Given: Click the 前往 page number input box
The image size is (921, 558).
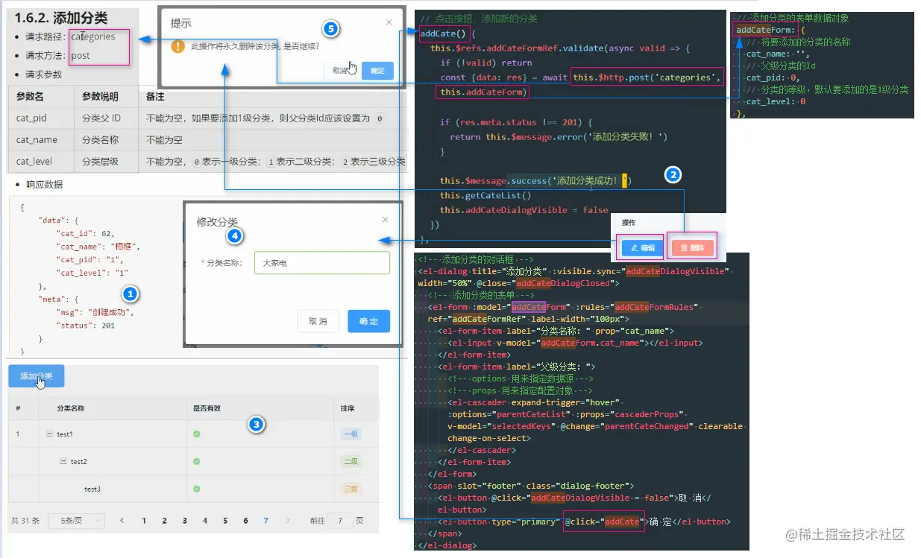Looking at the screenshot, I should (x=340, y=521).
